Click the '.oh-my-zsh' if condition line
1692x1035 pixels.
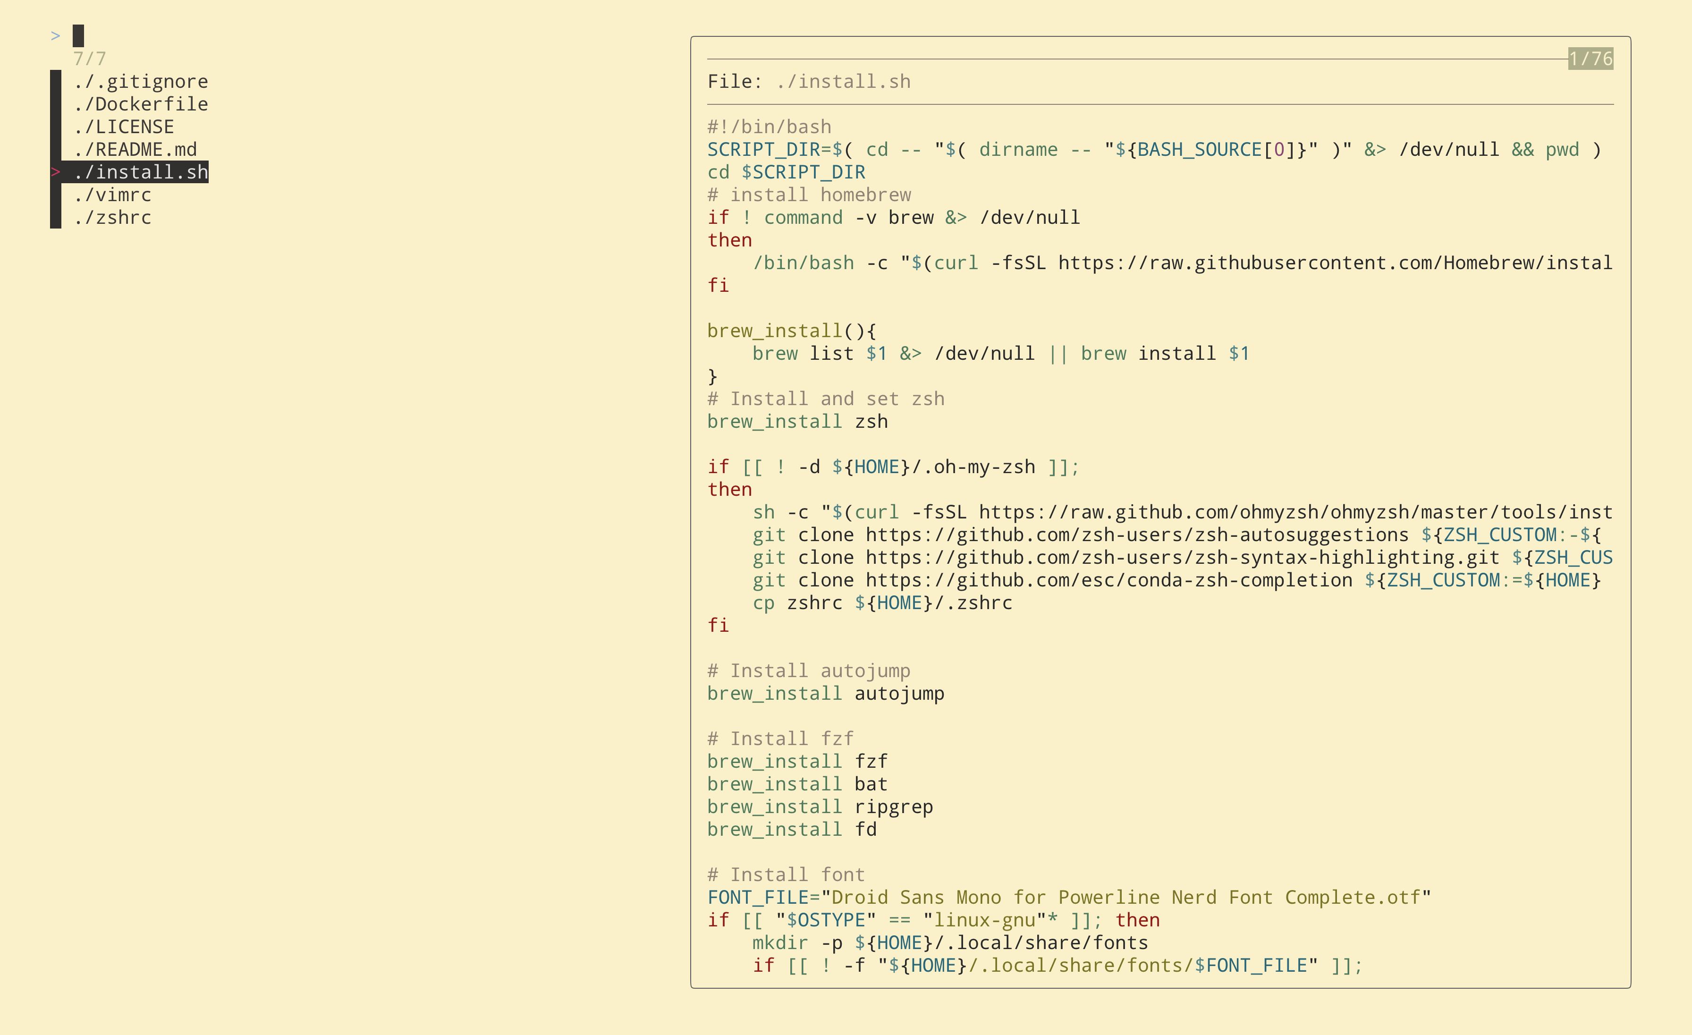(x=893, y=467)
